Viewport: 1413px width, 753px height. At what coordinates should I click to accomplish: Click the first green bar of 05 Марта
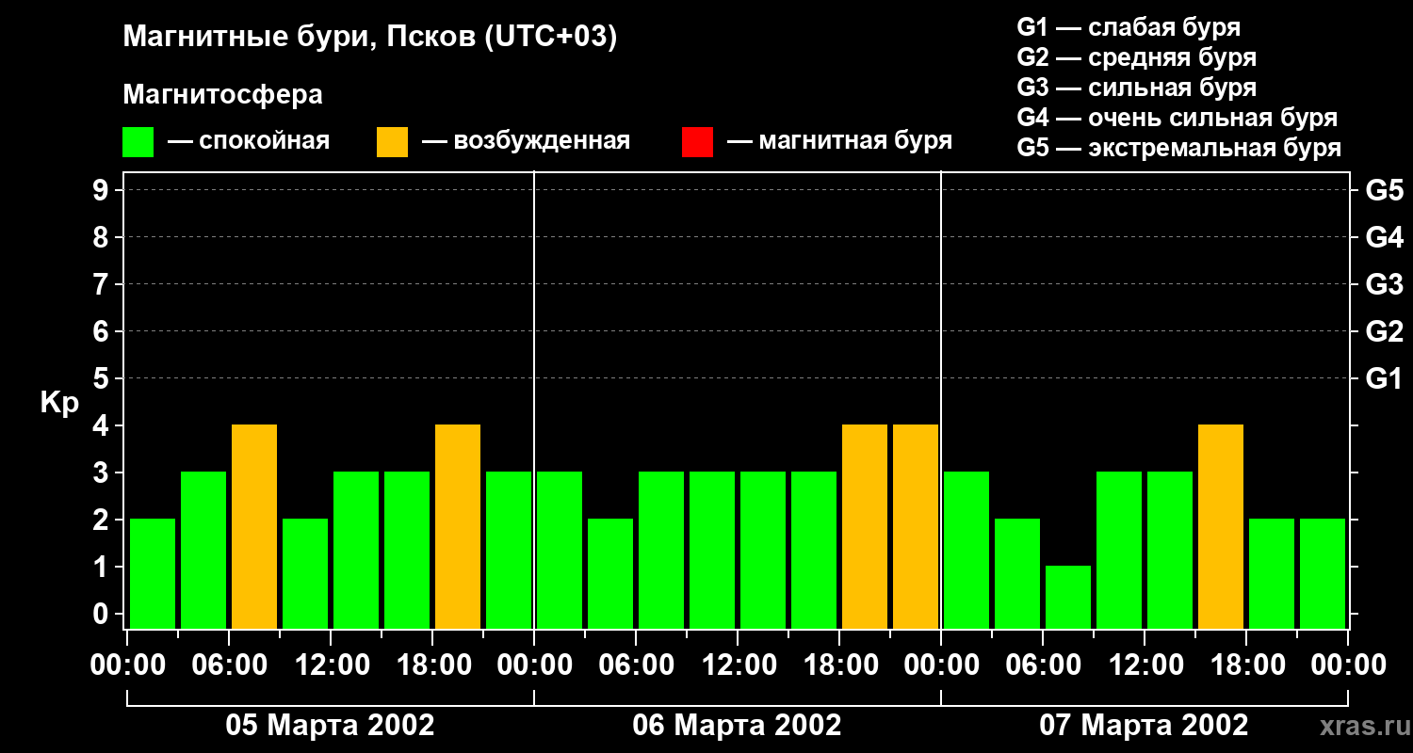coord(153,573)
